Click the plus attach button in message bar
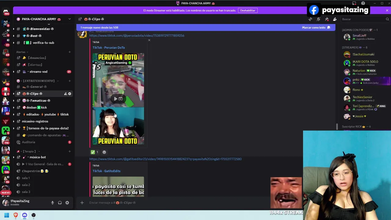Viewport: 391px width, 220px height. pyautogui.click(x=82, y=203)
